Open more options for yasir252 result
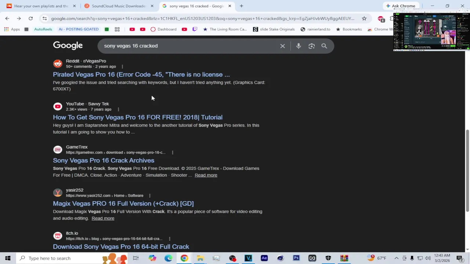 pyautogui.click(x=149, y=196)
